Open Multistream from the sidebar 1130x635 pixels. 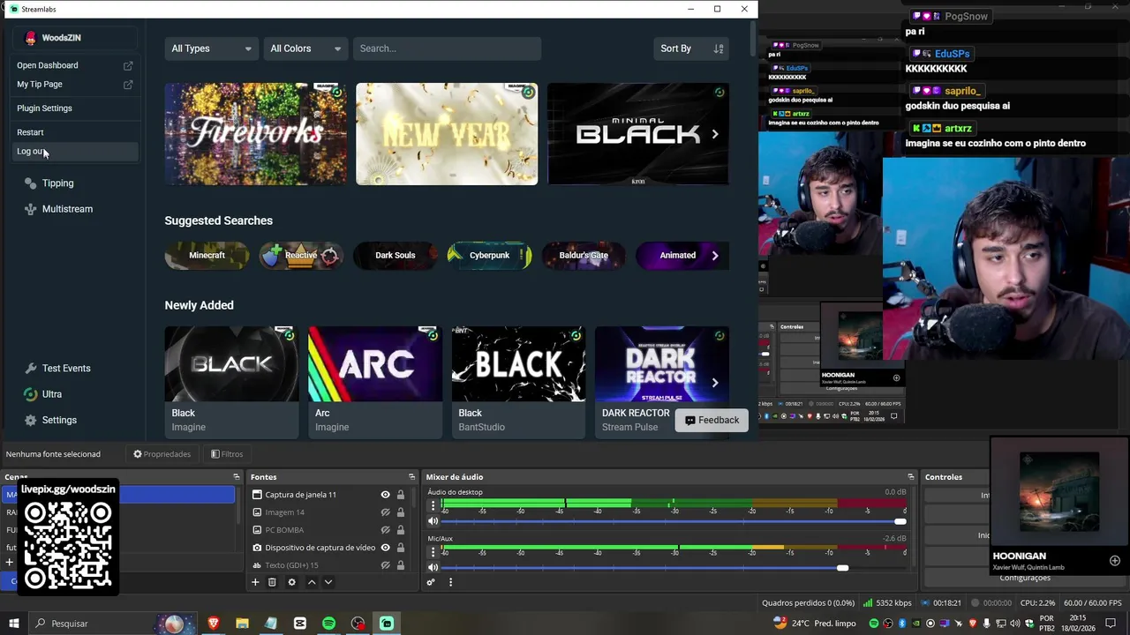(x=58, y=209)
